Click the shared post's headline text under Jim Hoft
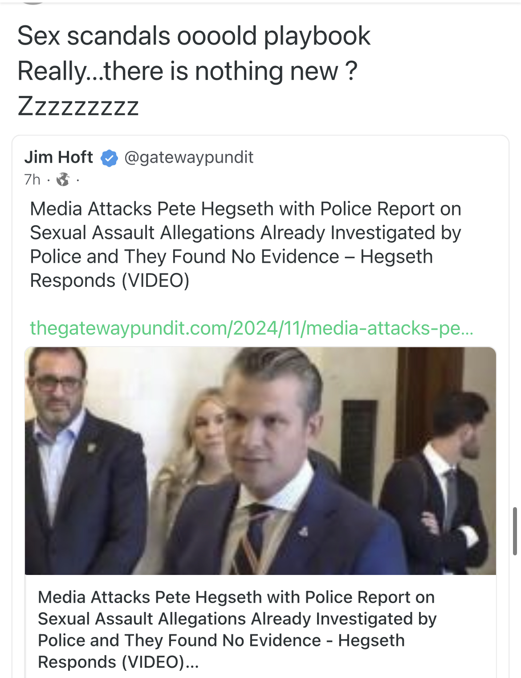Viewport: 521px width, 678px height. (x=245, y=244)
